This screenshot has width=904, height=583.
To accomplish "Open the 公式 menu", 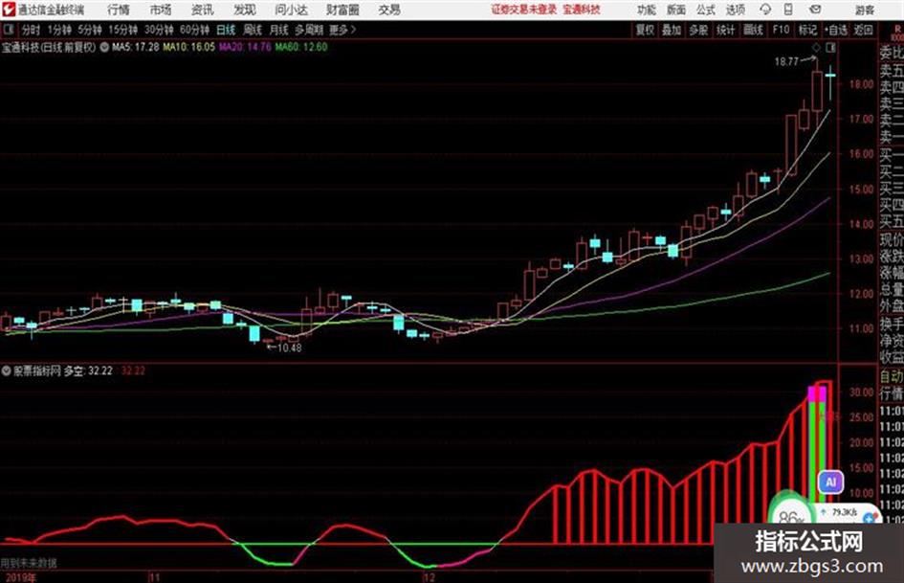I will click(706, 10).
